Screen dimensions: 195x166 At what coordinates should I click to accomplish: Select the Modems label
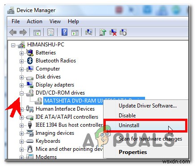pyautogui.click(x=46, y=157)
